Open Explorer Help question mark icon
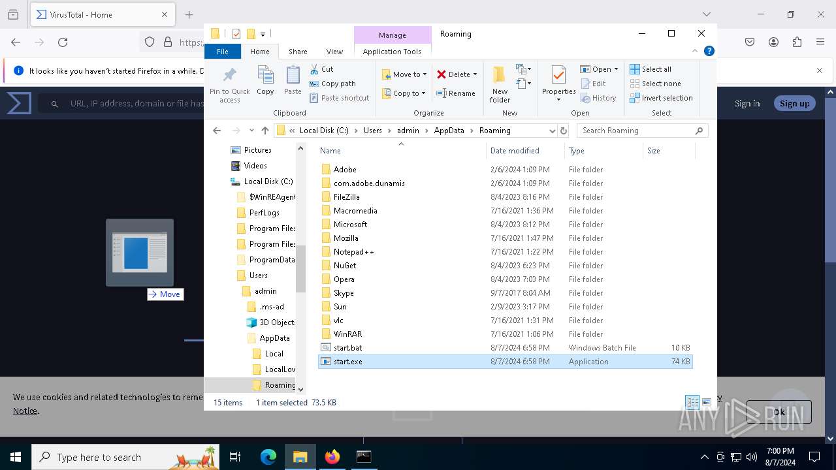Image resolution: width=836 pixels, height=470 pixels. coord(709,51)
